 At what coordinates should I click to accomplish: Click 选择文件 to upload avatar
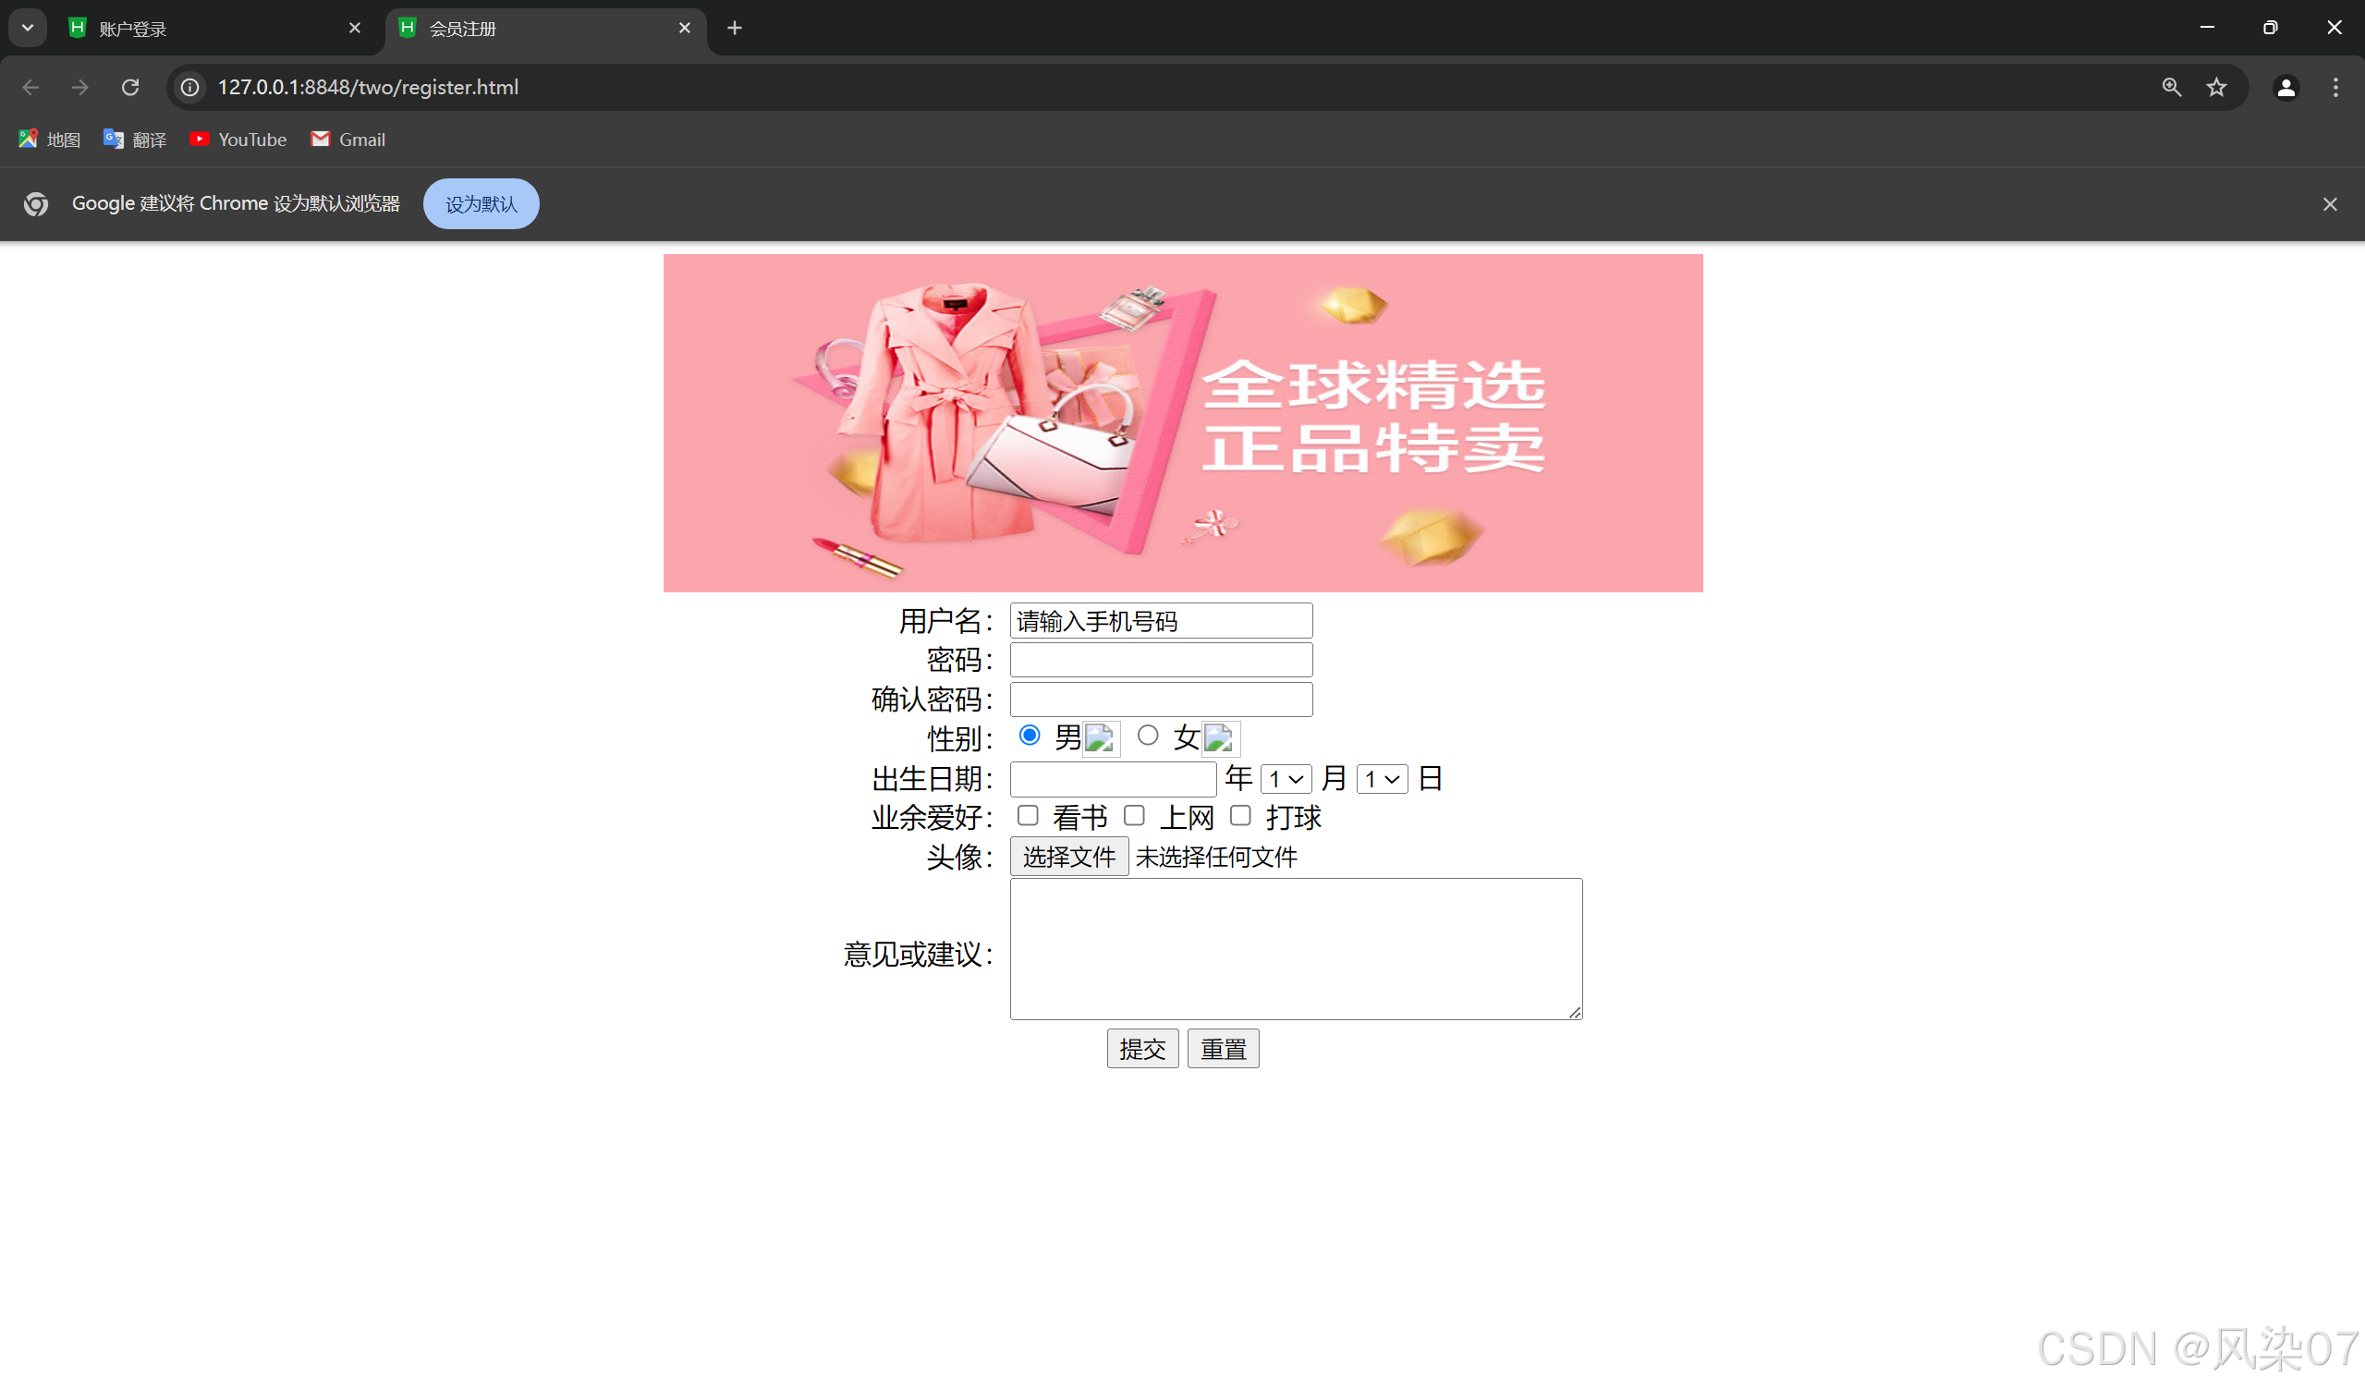pos(1069,857)
